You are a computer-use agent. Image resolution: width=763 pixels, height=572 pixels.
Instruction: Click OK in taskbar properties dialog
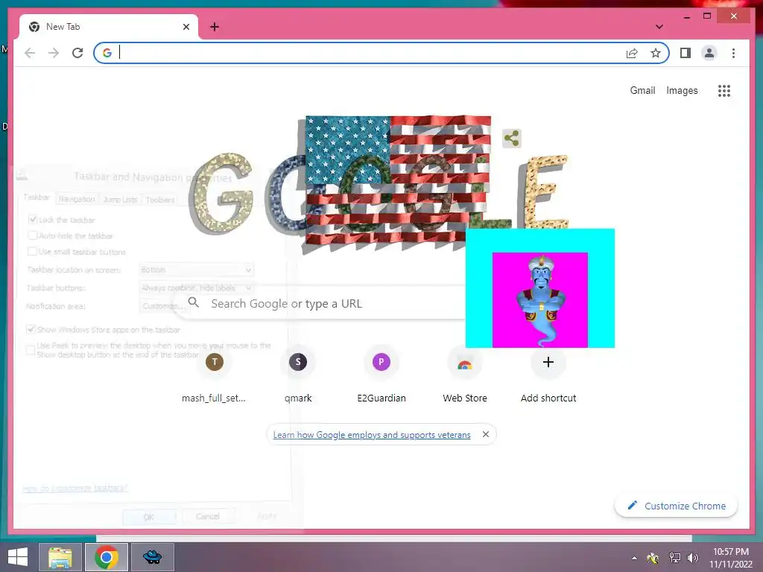pos(149,517)
